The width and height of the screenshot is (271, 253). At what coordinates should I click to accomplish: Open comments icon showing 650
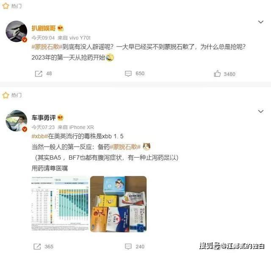click(x=128, y=73)
